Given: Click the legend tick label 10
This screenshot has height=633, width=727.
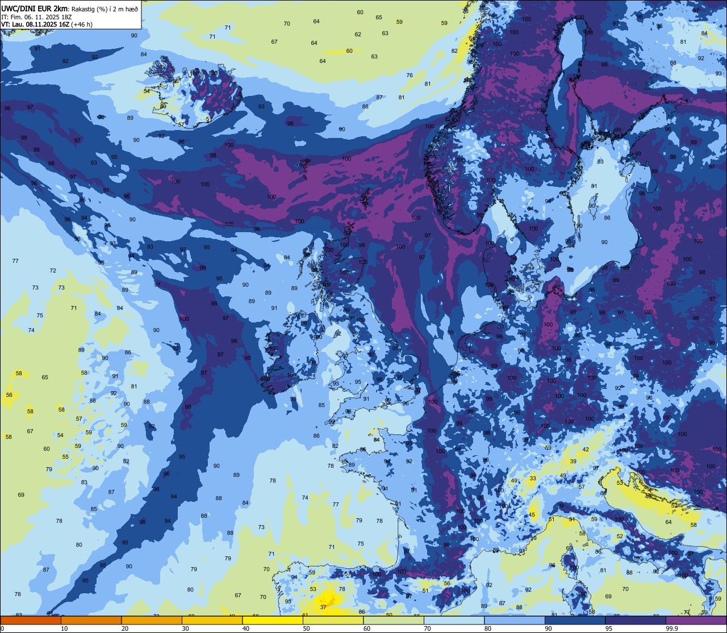Looking at the screenshot, I should [64, 628].
